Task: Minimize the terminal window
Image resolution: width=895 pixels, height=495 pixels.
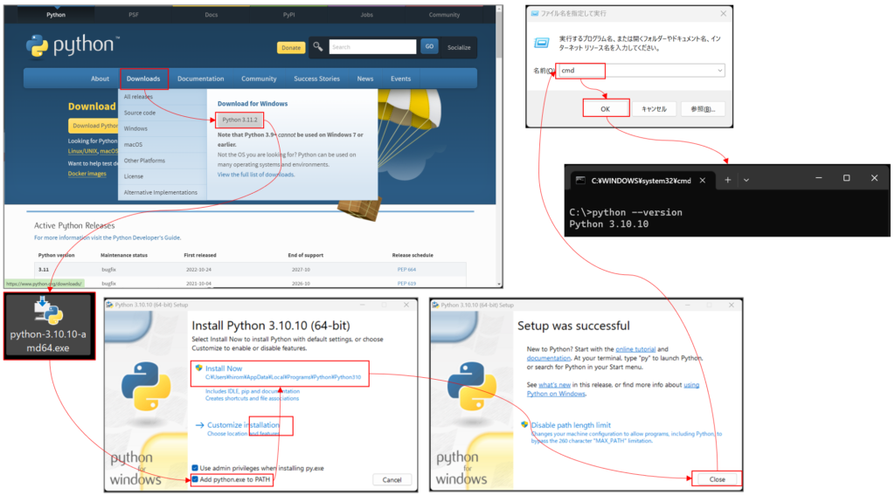Action: click(x=818, y=178)
